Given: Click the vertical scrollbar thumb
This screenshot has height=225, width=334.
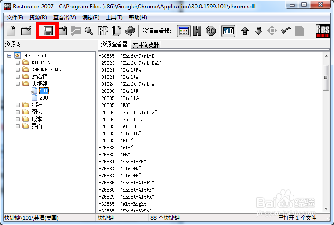Looking at the screenshot, I should (x=326, y=77).
